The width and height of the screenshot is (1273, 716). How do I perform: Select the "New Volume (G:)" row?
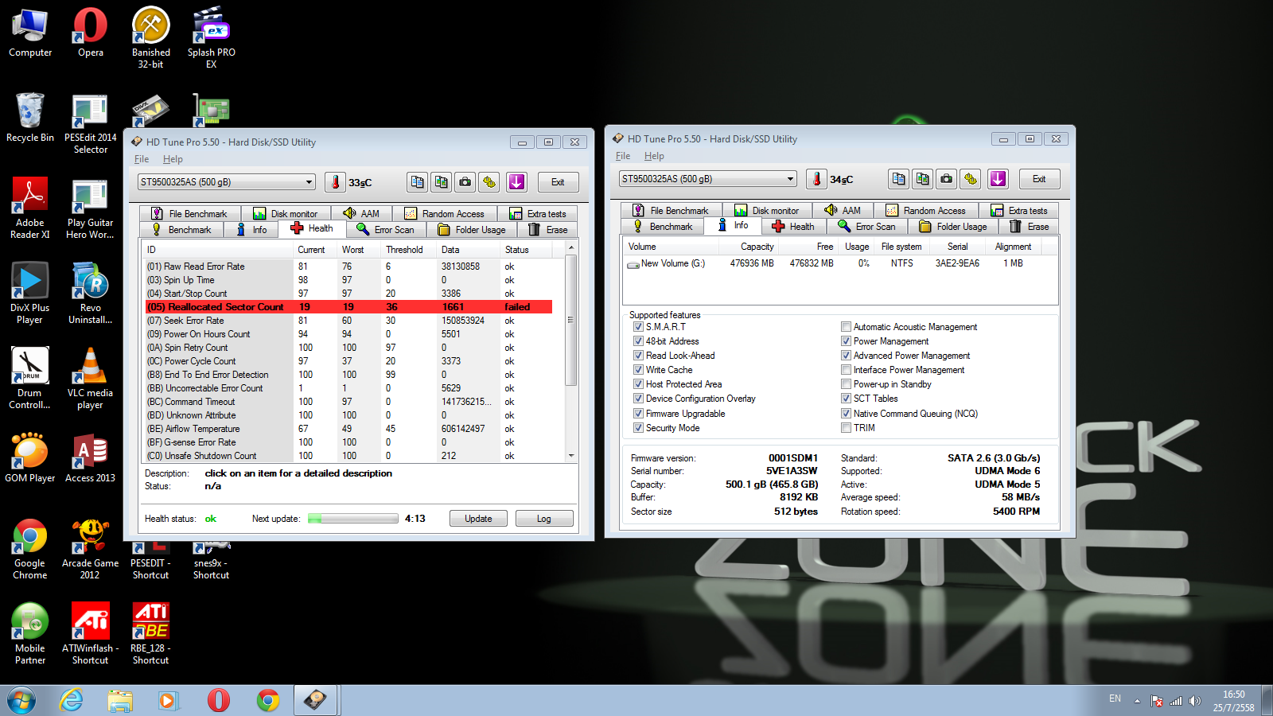(x=840, y=263)
